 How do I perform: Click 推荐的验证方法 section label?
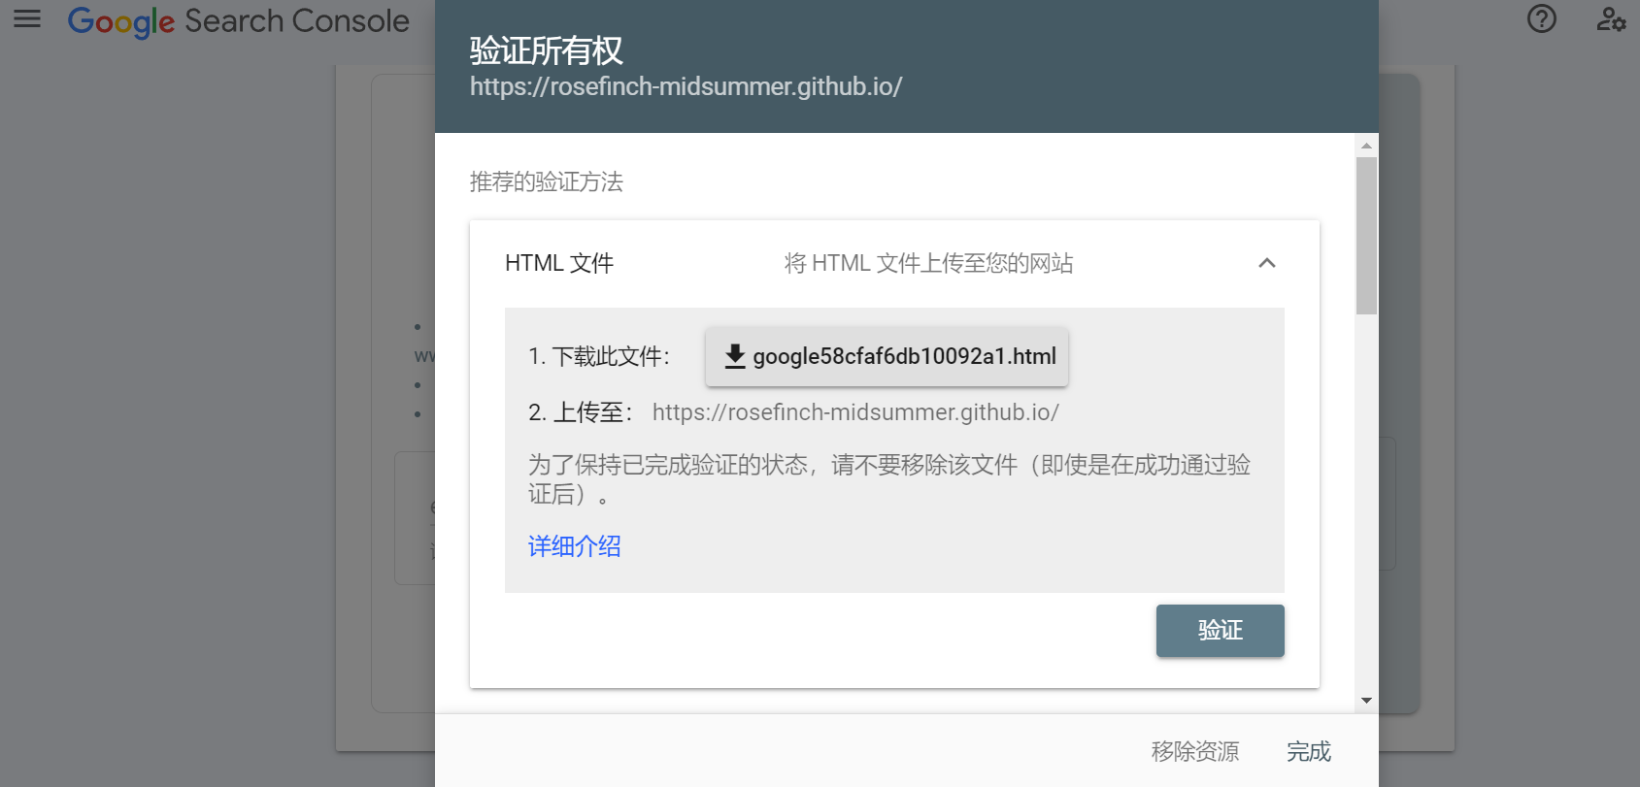click(547, 181)
